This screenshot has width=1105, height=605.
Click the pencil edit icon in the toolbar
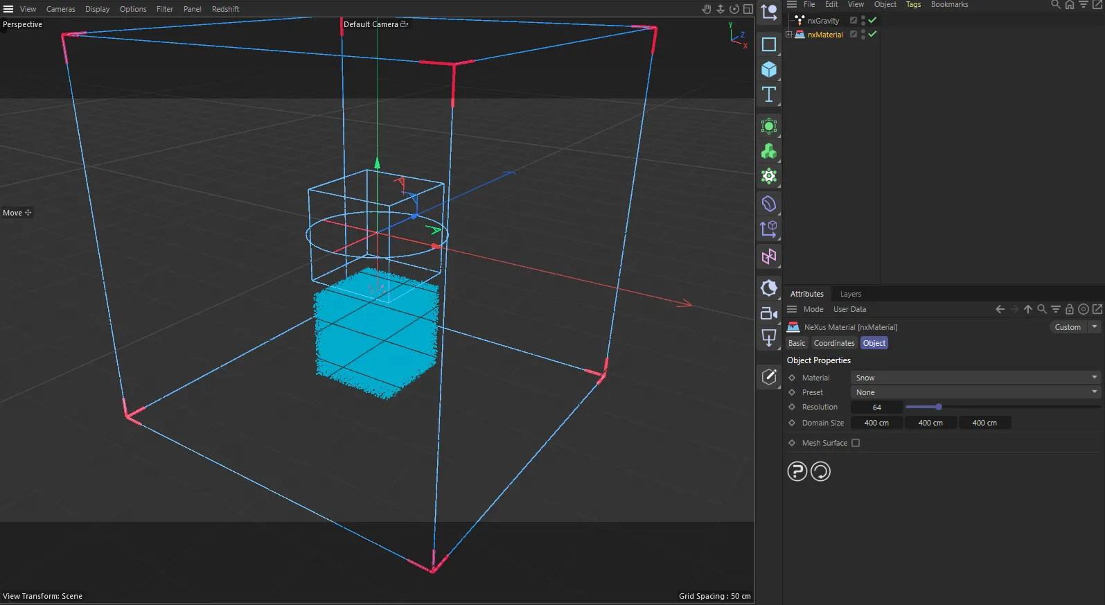pyautogui.click(x=769, y=376)
